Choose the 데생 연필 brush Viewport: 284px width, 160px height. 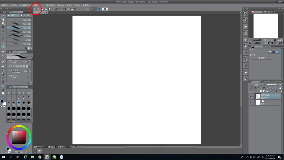pos(19,24)
